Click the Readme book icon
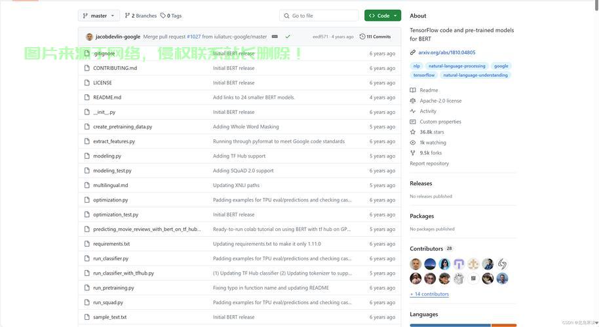Viewport: 599px width, 327px height. [413, 90]
